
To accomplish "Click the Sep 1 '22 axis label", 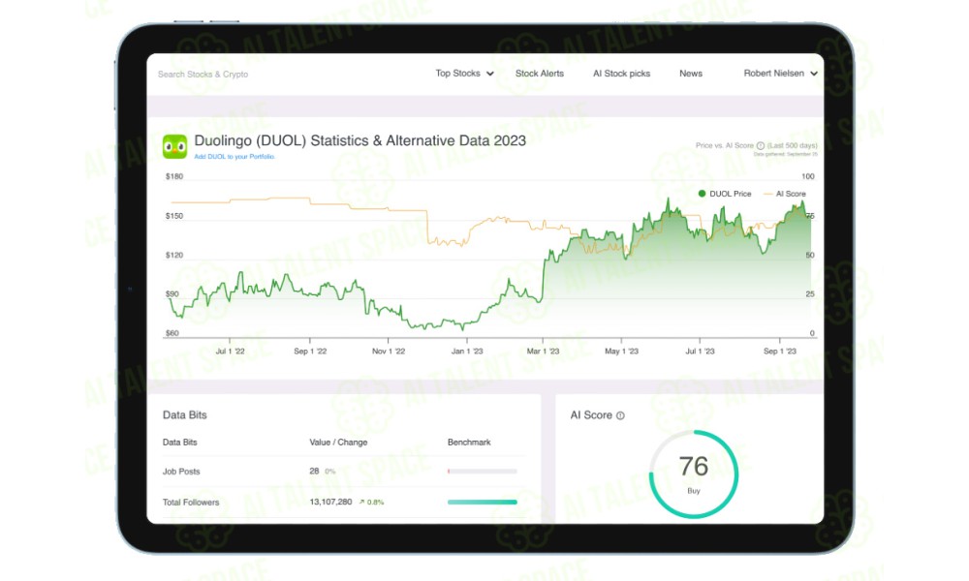I will 310,352.
